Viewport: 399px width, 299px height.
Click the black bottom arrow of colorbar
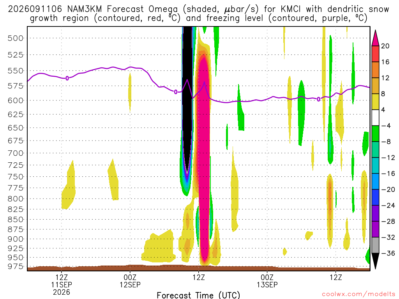pos(375,261)
